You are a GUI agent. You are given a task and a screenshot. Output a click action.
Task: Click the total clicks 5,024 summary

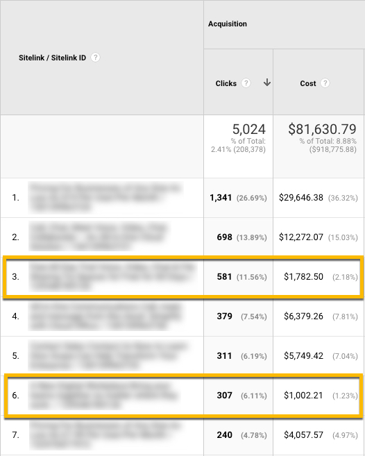click(248, 129)
